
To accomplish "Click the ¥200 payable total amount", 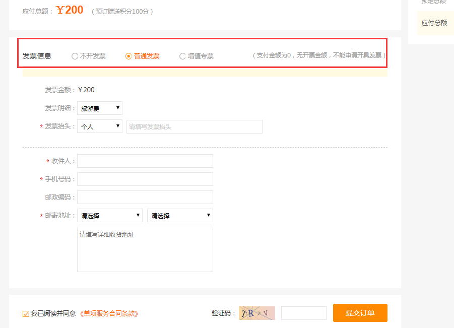I will coord(70,10).
